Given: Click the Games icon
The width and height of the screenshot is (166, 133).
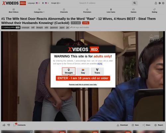Looking at the screenshot, I should coord(133,9).
